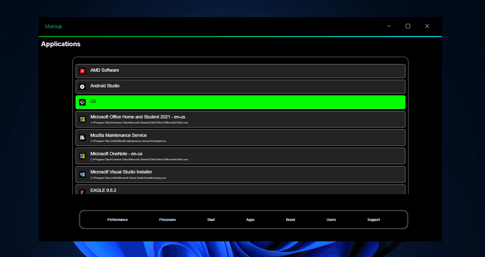Image resolution: width=485 pixels, height=257 pixels.
Task: Open the Support section
Action: point(374,220)
